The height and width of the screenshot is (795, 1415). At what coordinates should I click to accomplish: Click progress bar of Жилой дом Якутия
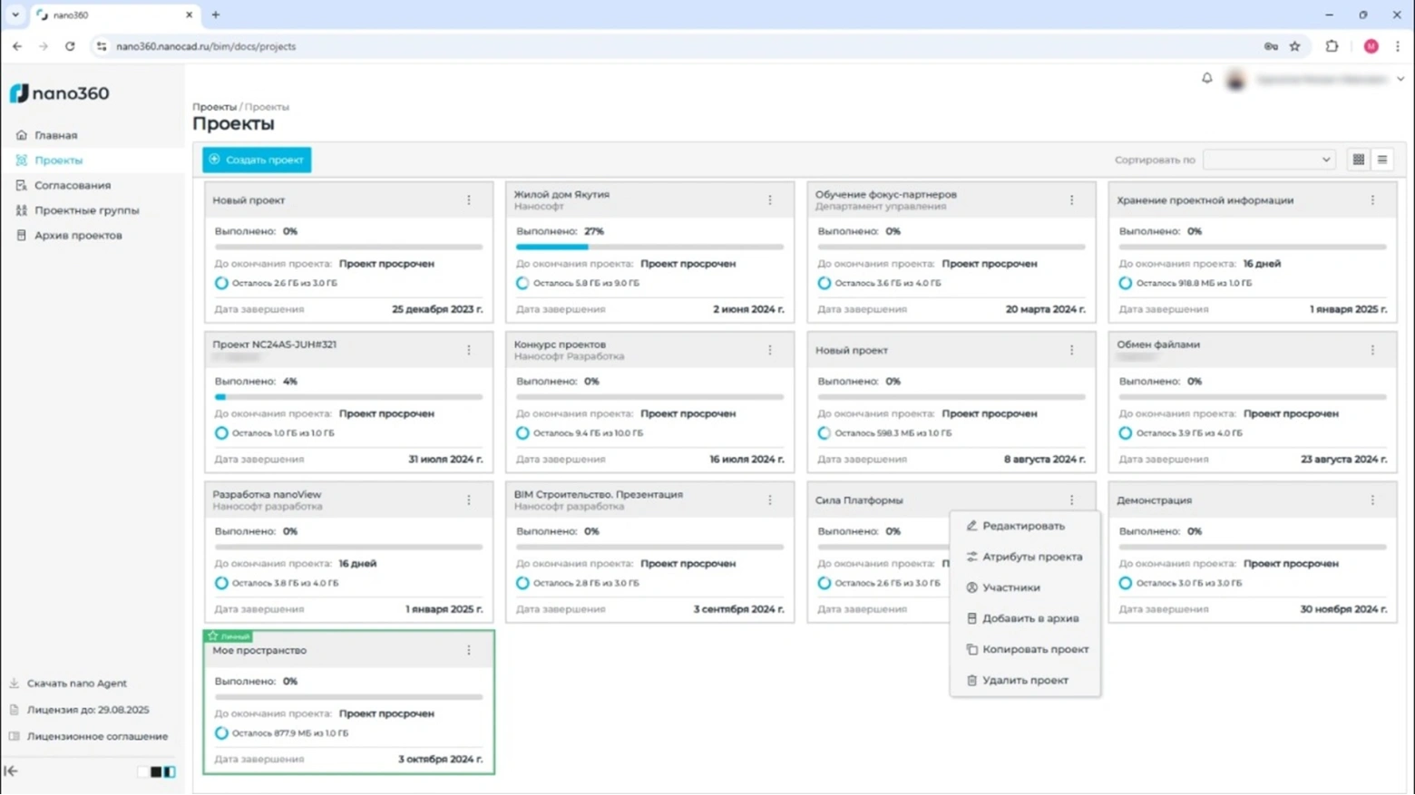649,247
